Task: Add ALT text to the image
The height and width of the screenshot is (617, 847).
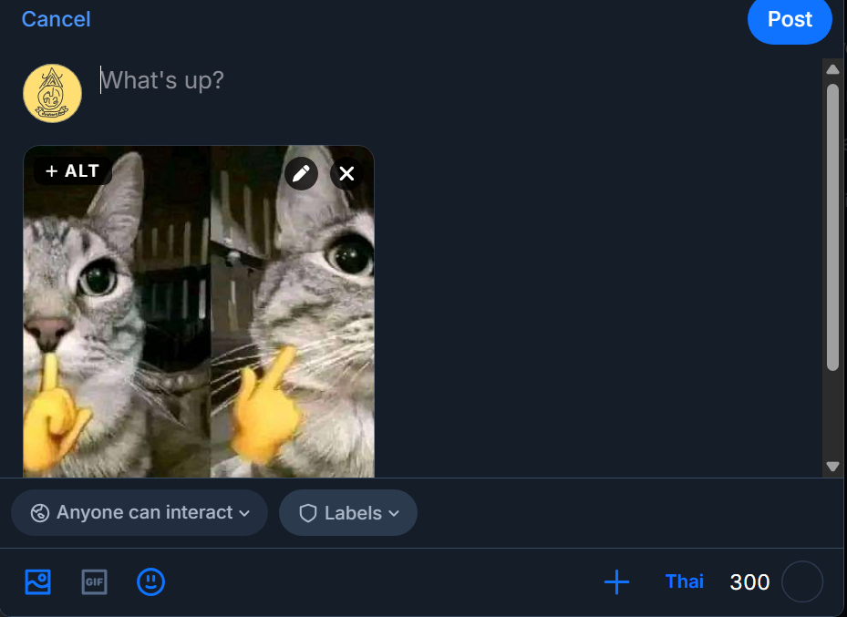Action: [73, 171]
